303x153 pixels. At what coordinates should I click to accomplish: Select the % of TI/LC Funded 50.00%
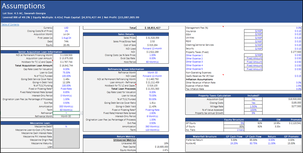pos(153,99)
